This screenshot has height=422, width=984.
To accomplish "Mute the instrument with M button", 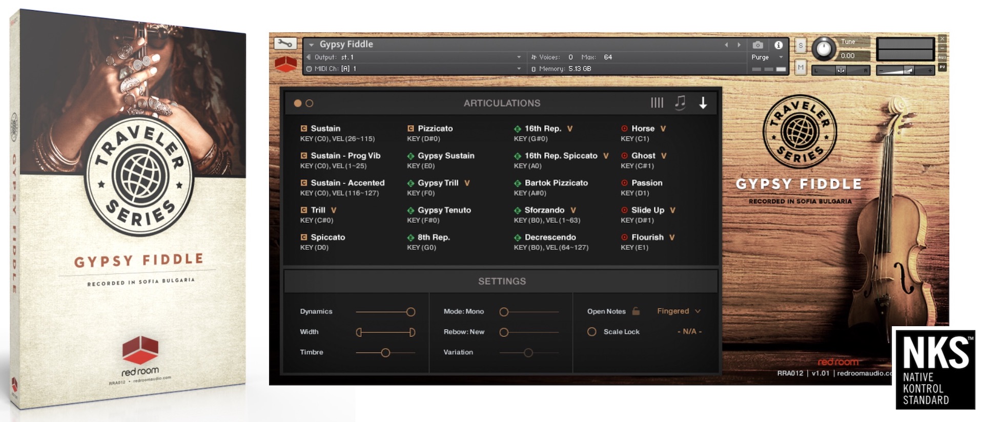I will click(801, 67).
